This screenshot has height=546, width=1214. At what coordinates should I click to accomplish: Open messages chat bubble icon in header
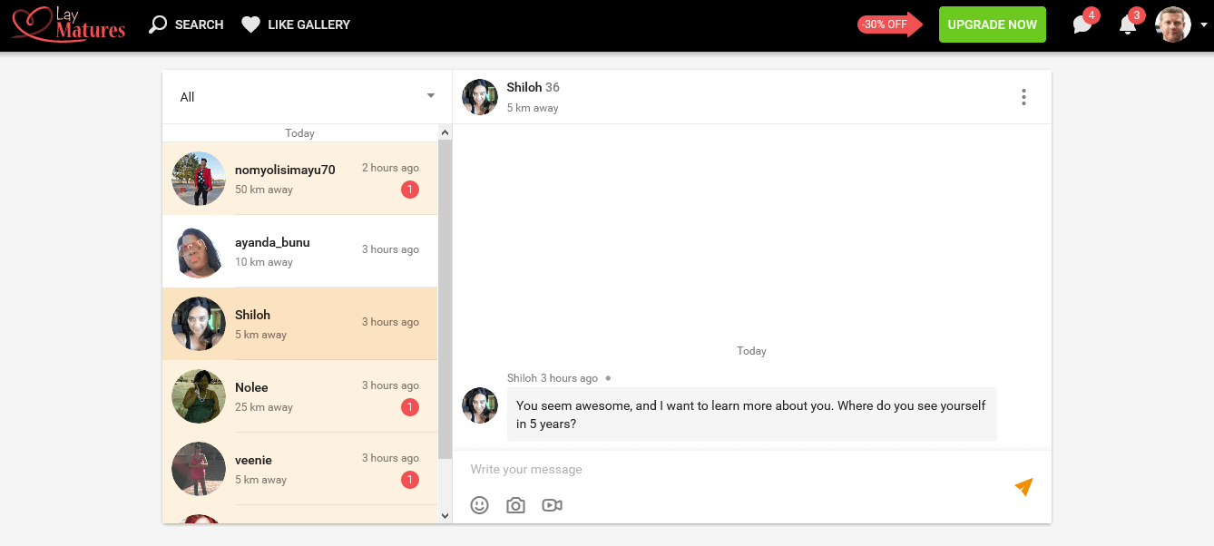(1082, 25)
